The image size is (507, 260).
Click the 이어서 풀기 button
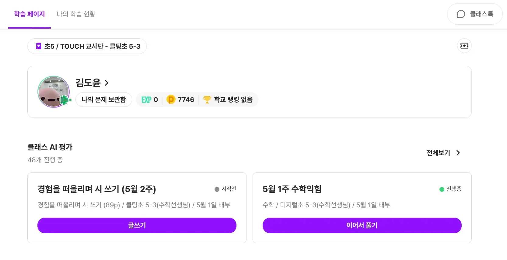[362, 225]
